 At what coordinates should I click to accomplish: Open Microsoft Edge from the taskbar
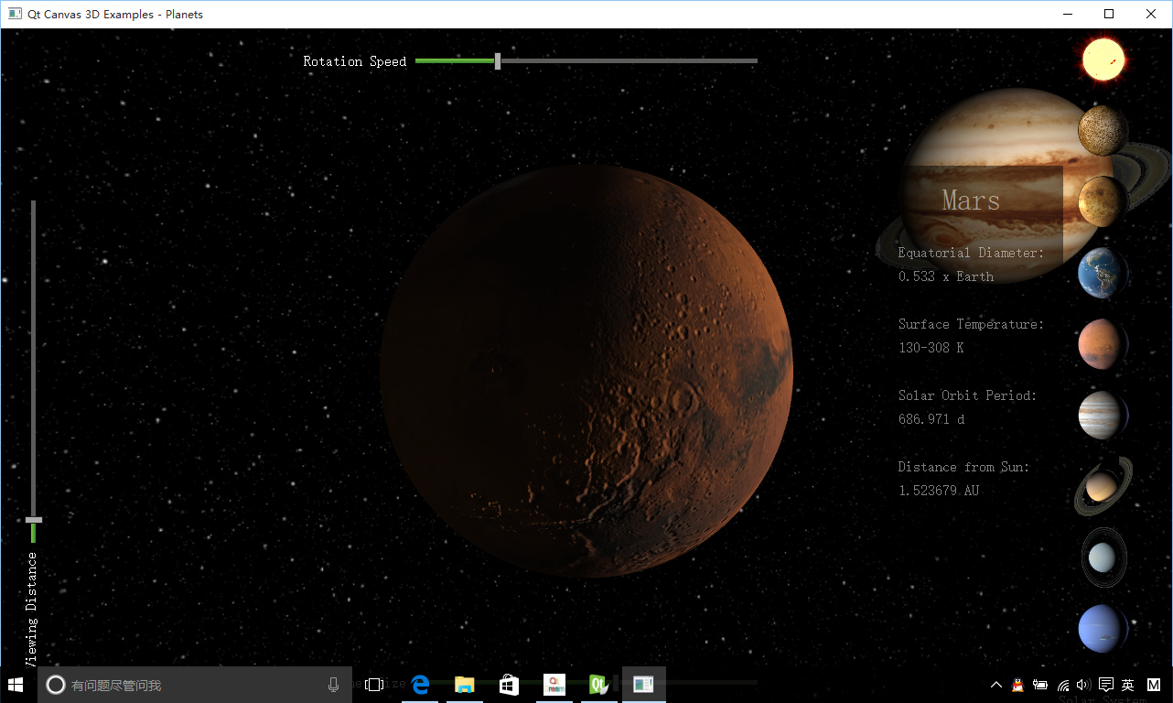coord(420,685)
